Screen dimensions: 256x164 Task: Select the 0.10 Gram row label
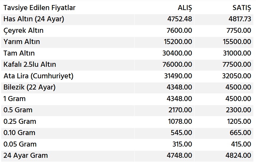click(x=19, y=133)
